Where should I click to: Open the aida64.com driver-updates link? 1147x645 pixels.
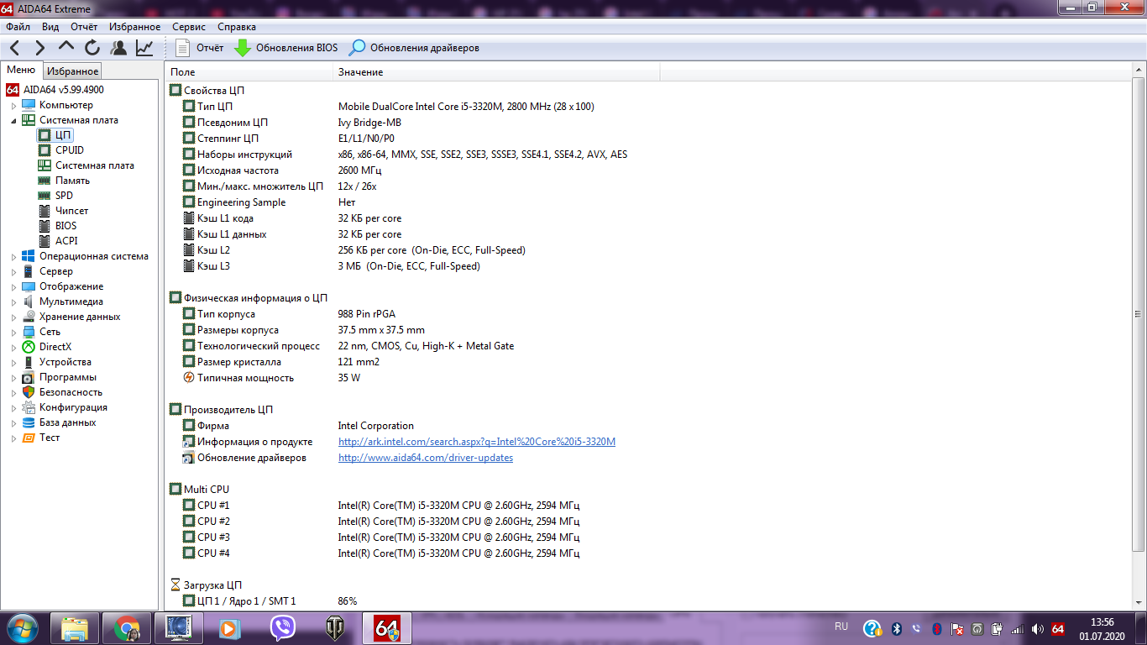pyautogui.click(x=426, y=458)
